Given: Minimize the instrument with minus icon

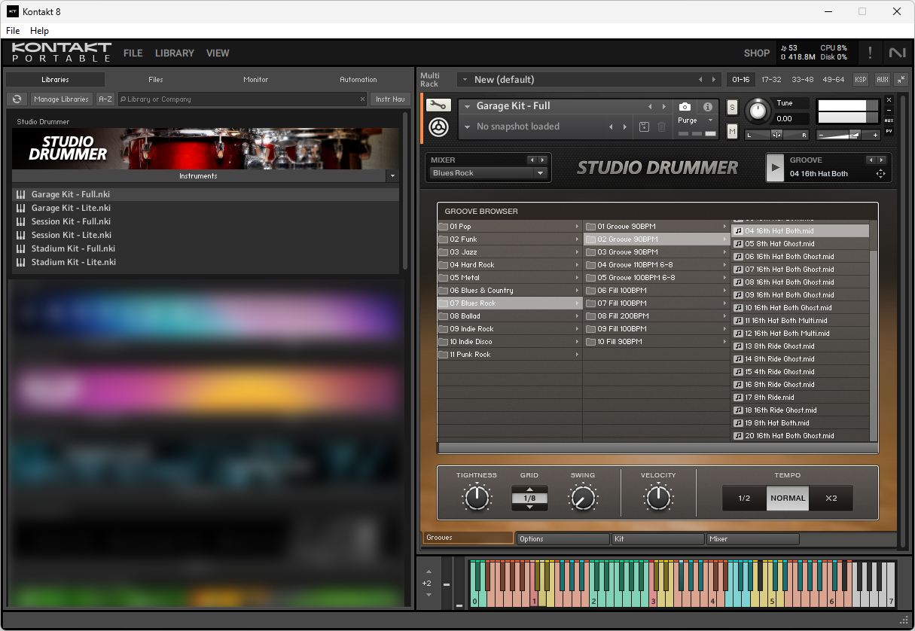Looking at the screenshot, I should [x=889, y=110].
